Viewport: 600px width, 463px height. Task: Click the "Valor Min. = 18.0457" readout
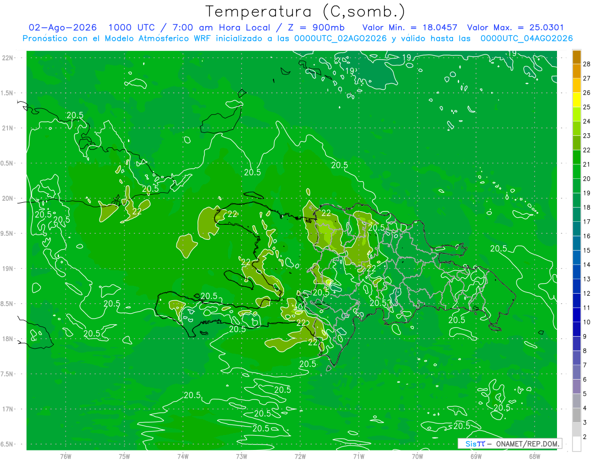click(x=409, y=27)
